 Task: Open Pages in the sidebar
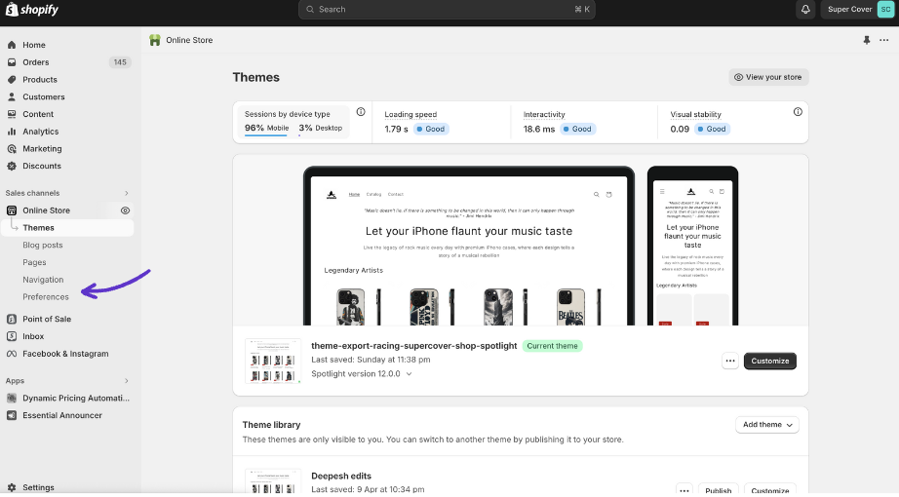click(34, 262)
